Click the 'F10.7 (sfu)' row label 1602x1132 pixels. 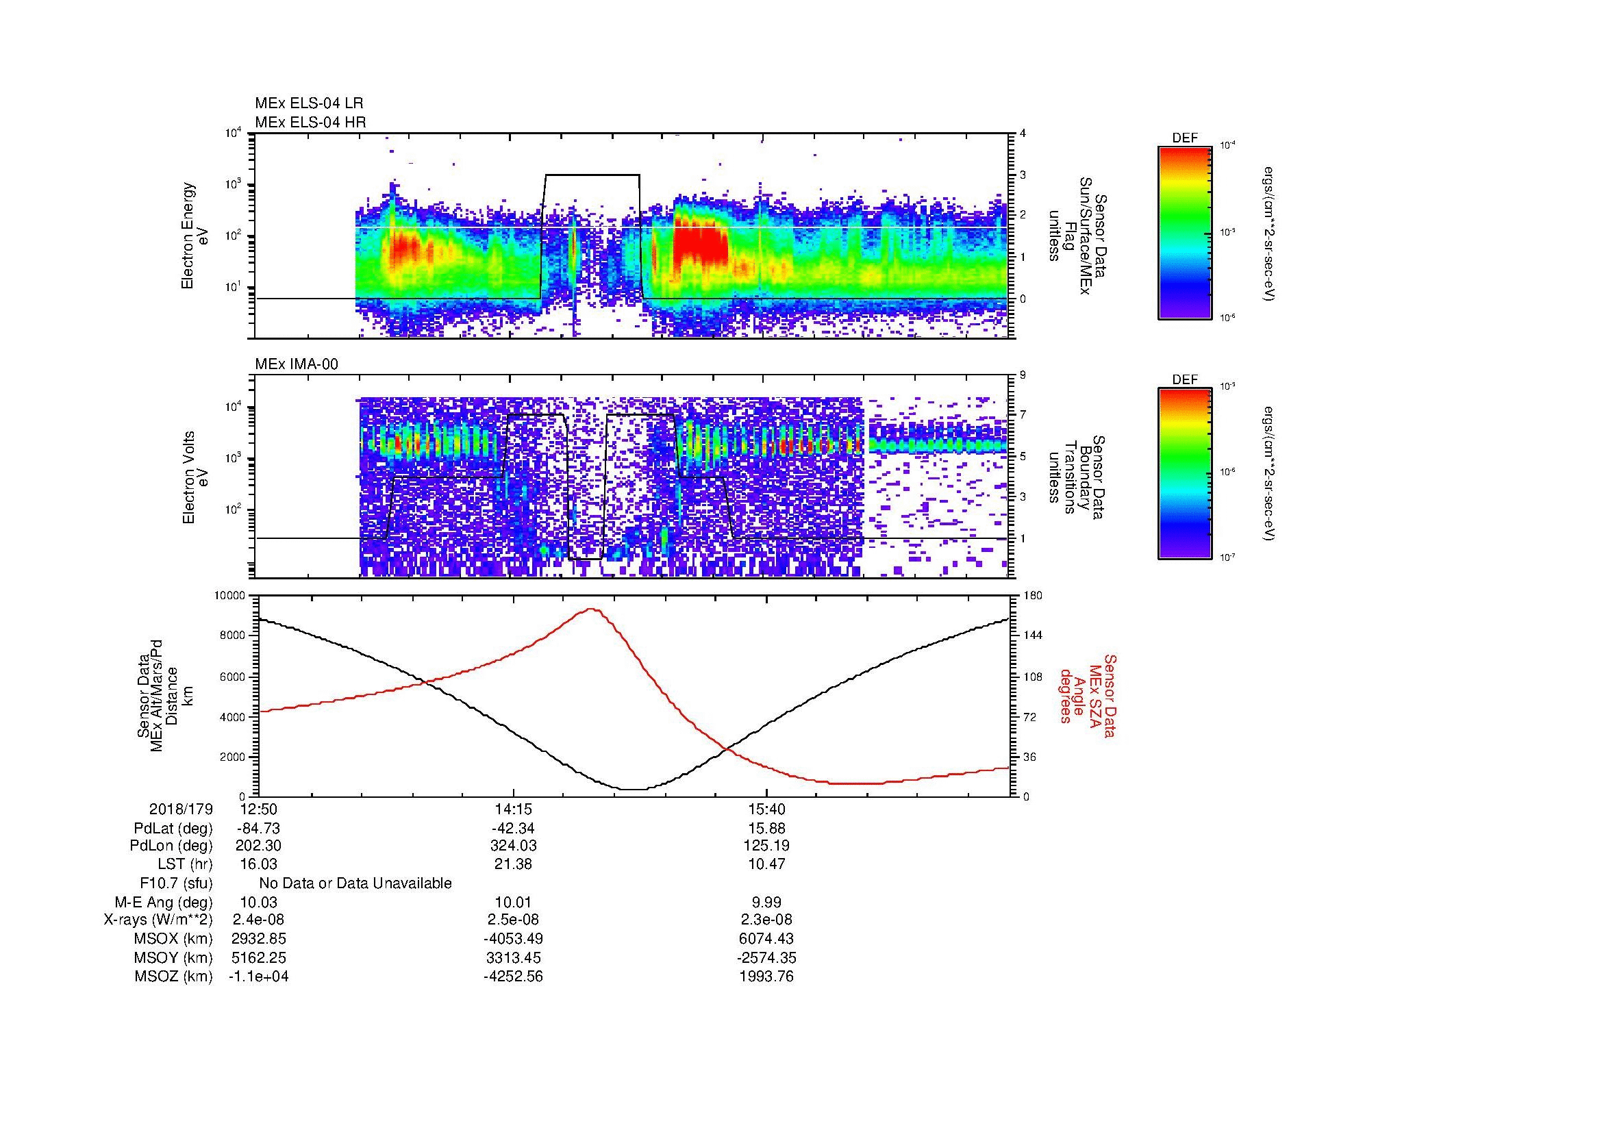click(x=176, y=883)
